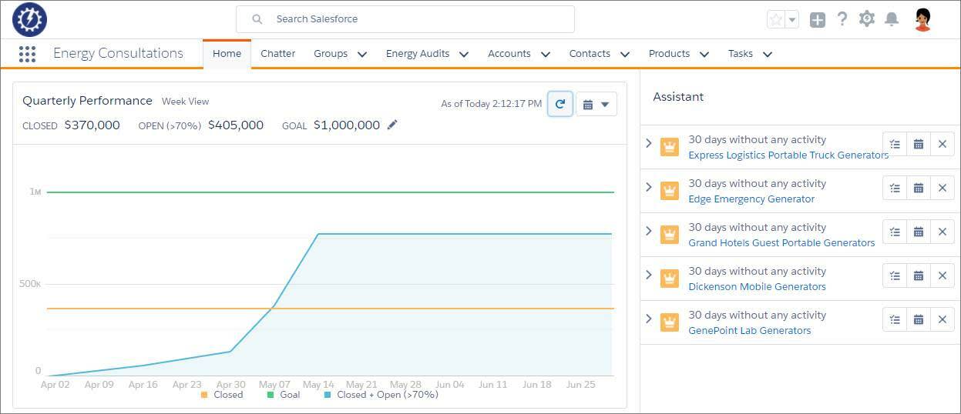Create an event for GenePoint Lab Generators
Viewport: 961px width, 414px height.
tap(919, 319)
